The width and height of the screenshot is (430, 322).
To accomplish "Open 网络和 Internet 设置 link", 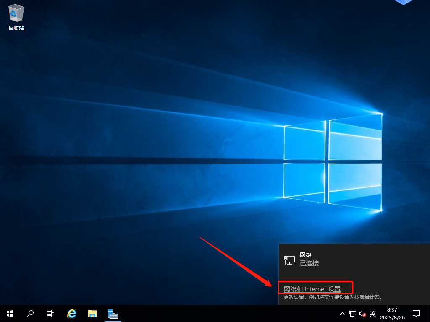I will coord(312,289).
